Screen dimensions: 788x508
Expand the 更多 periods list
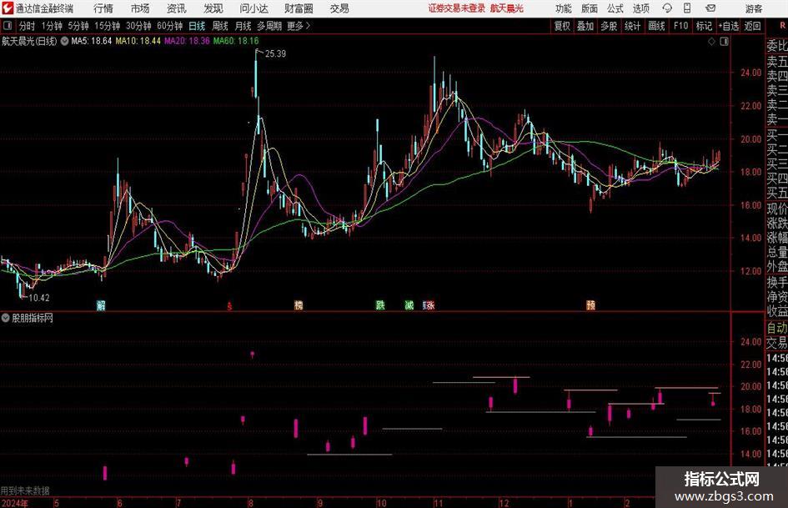click(299, 26)
